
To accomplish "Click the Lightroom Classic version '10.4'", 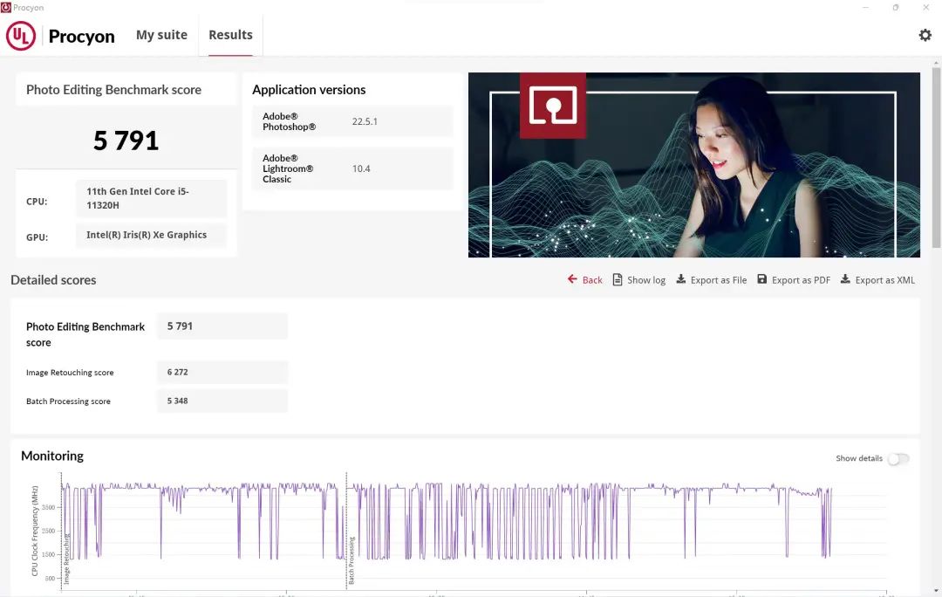I will (361, 169).
